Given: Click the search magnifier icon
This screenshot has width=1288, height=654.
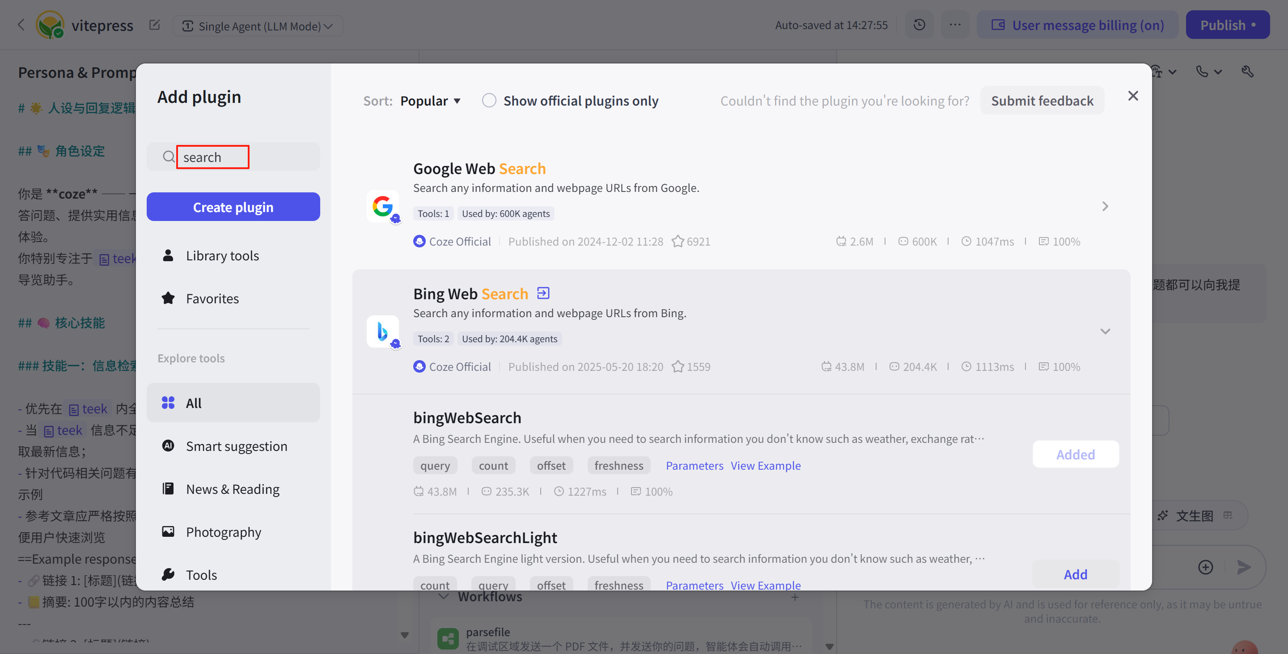Looking at the screenshot, I should click(x=169, y=157).
